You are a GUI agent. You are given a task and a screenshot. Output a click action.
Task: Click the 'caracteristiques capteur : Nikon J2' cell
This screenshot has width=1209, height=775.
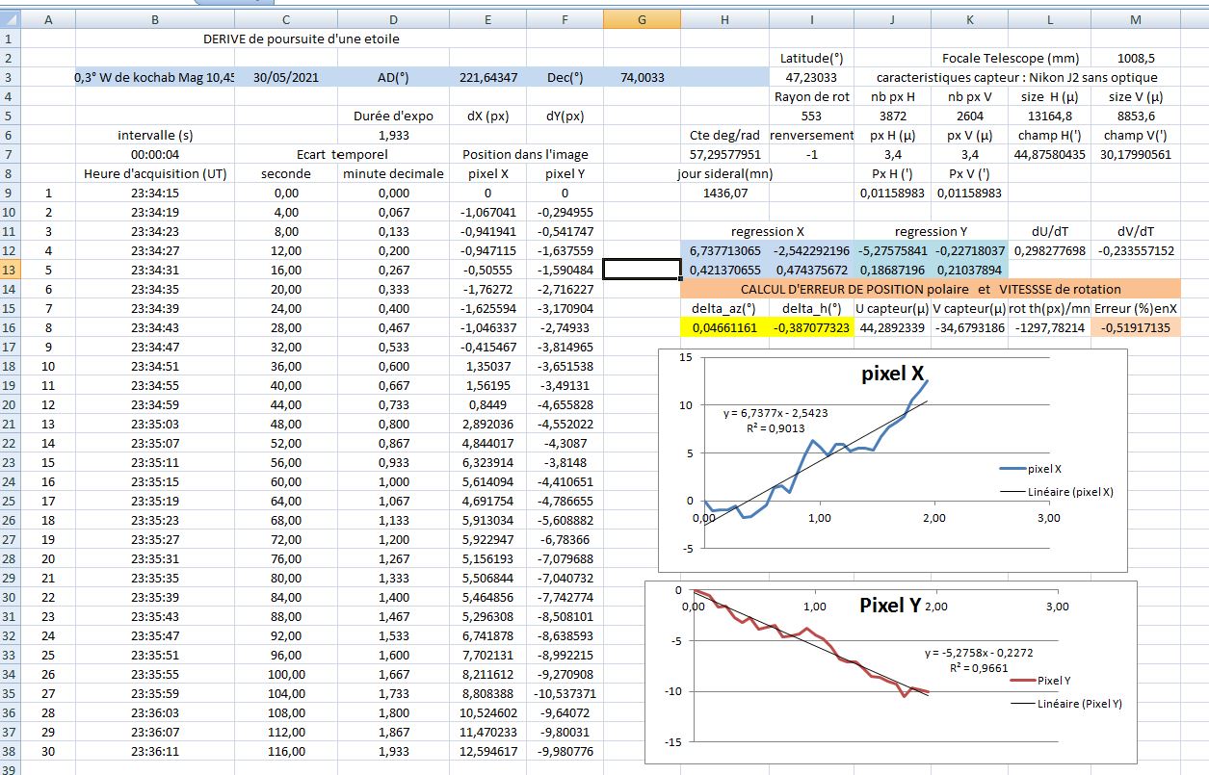1017,77
